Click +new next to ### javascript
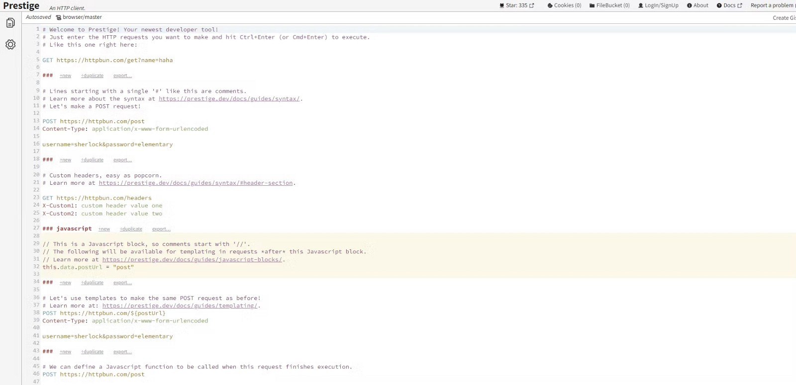The height and width of the screenshot is (385, 796). [x=104, y=229]
